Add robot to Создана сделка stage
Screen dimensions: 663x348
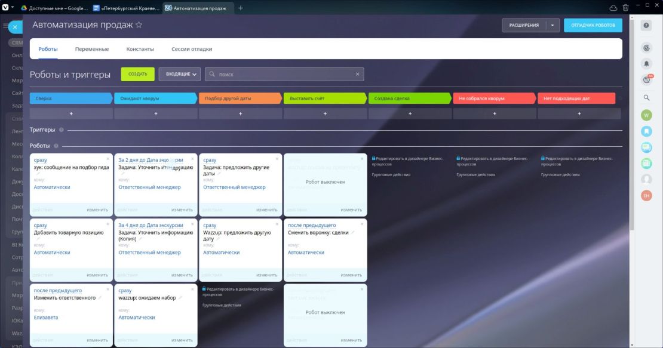point(410,113)
